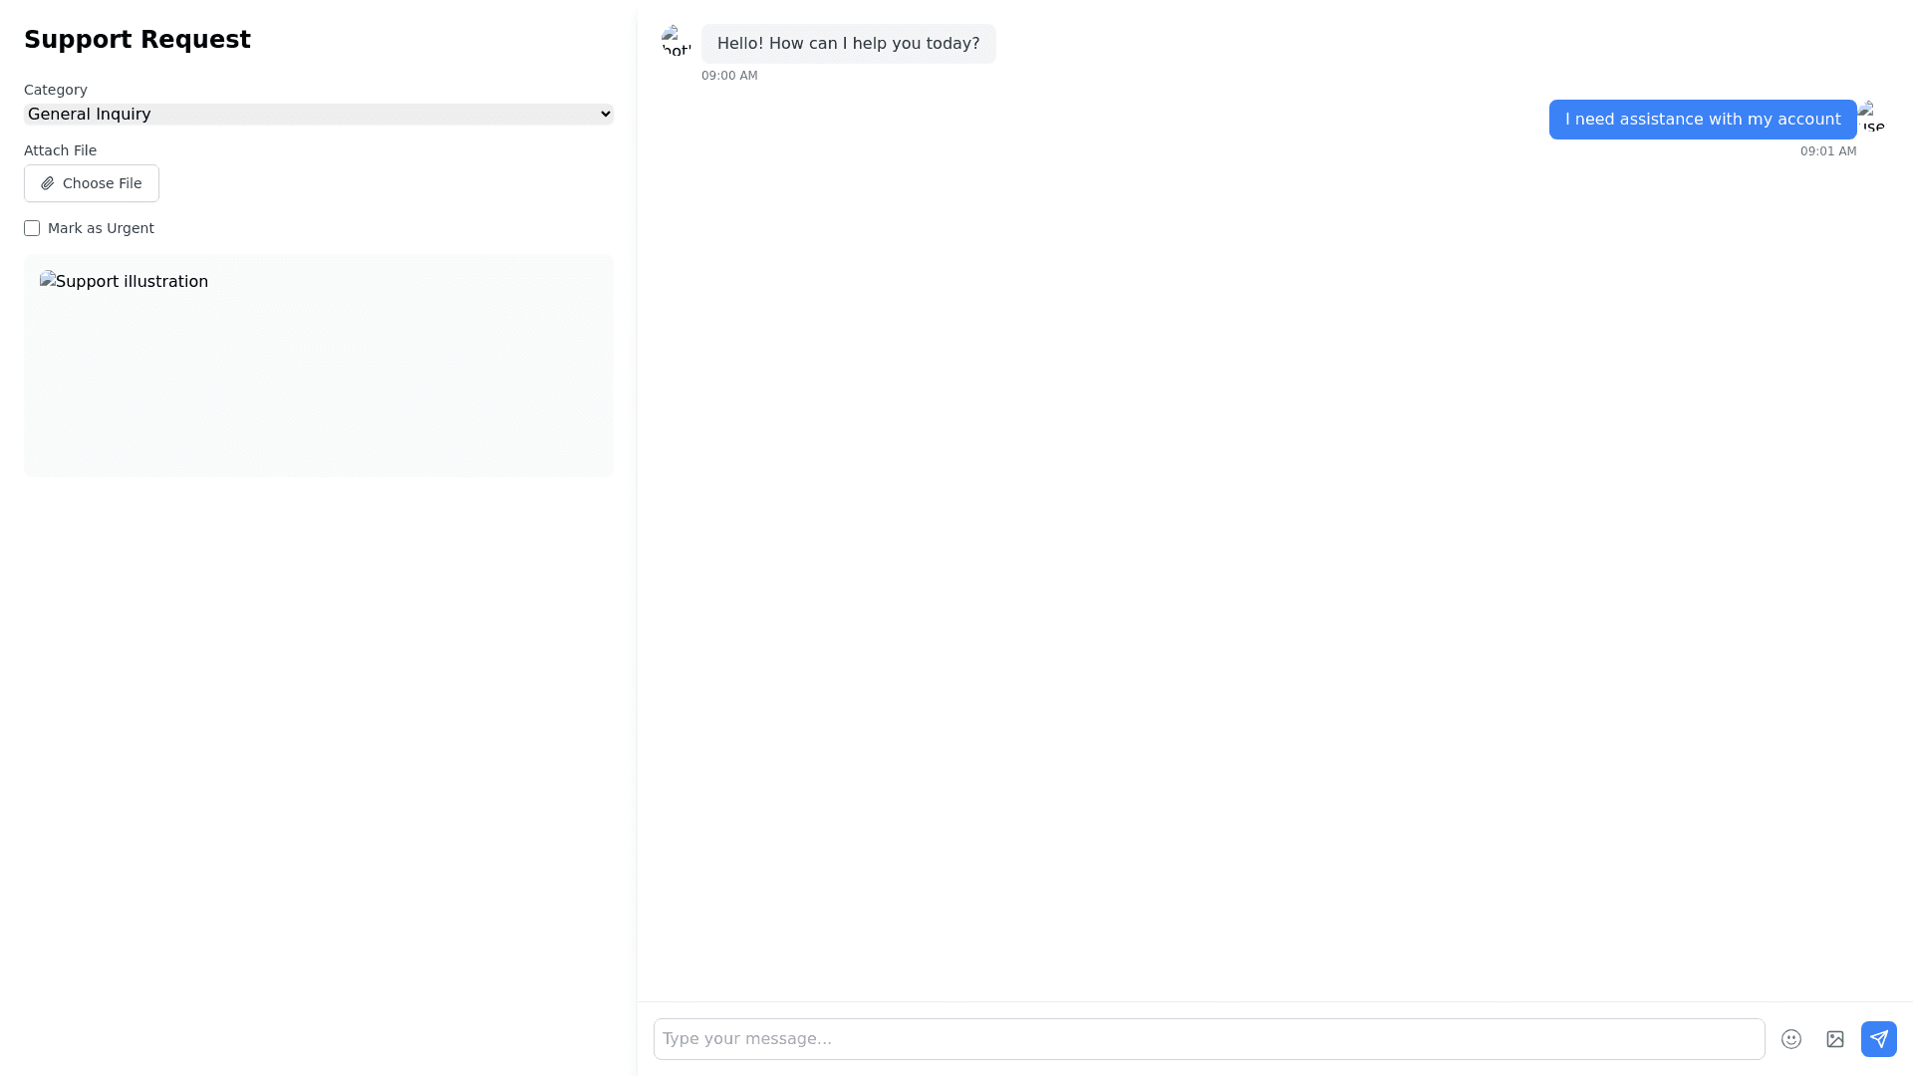Open the Category dropdown
The width and height of the screenshot is (1913, 1076).
(x=318, y=115)
